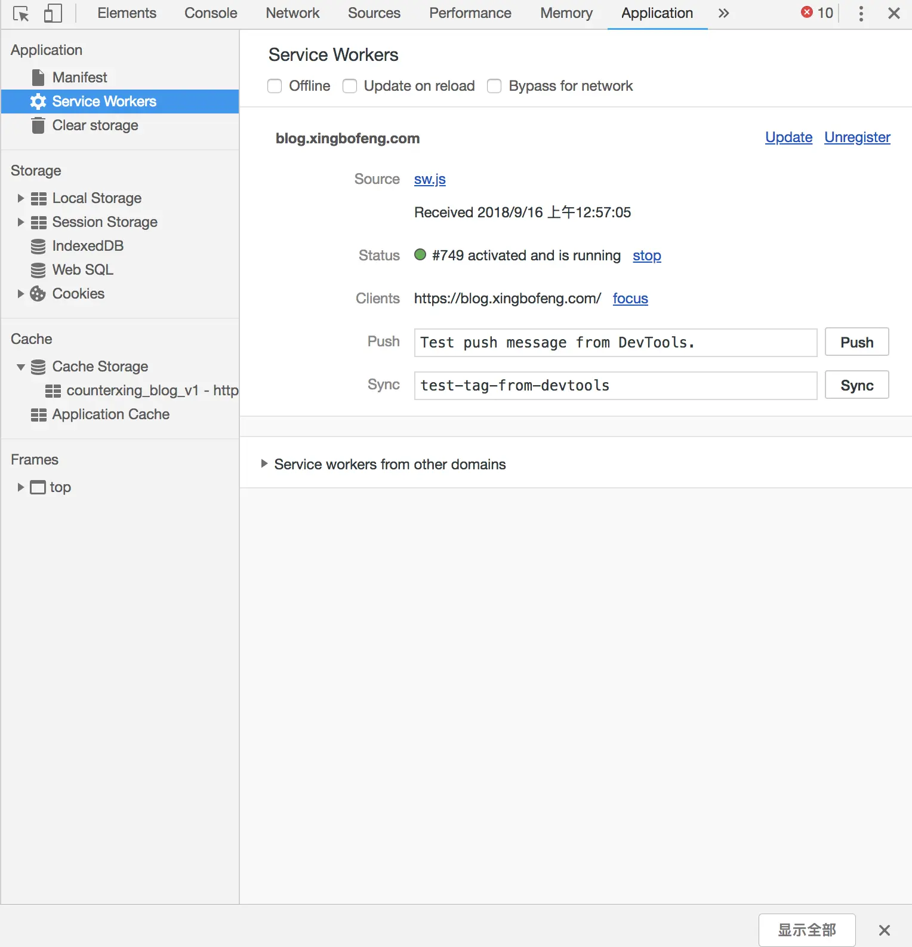Image resolution: width=912 pixels, height=947 pixels.
Task: Open the Sources tab
Action: (374, 13)
